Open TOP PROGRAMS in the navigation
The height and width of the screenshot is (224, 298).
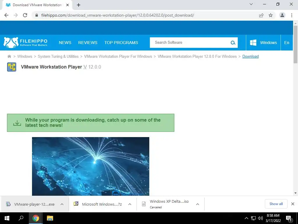point(121,43)
